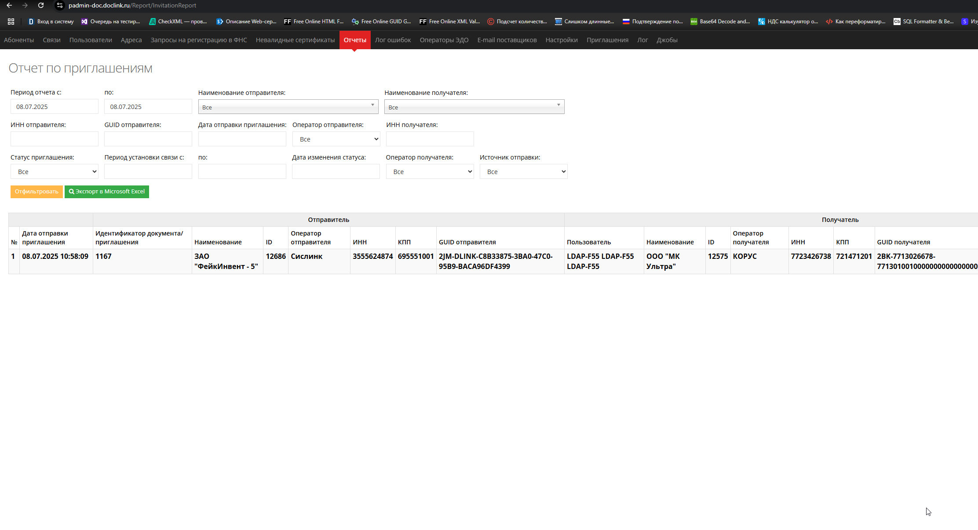Open 'Описание Web-сер...' bookmark

pos(246,21)
